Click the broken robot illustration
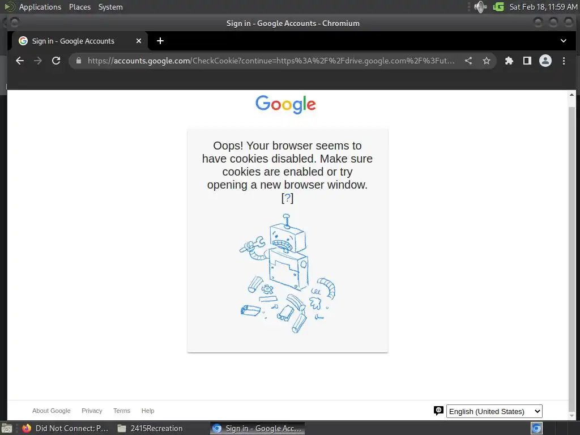The height and width of the screenshot is (435, 580). click(287, 274)
